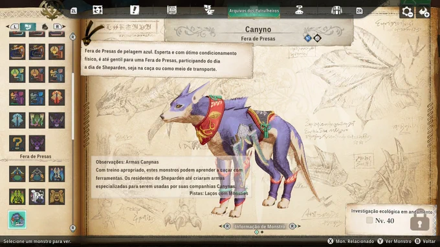Select the green-headed bird monster icon
The width and height of the screenshot is (440, 247).
tap(17, 75)
